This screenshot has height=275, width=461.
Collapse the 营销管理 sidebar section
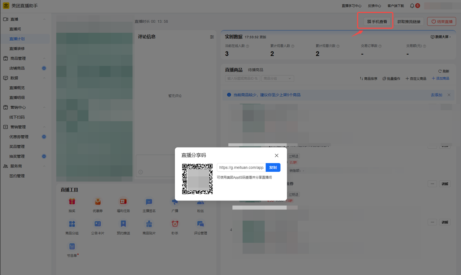click(44, 127)
